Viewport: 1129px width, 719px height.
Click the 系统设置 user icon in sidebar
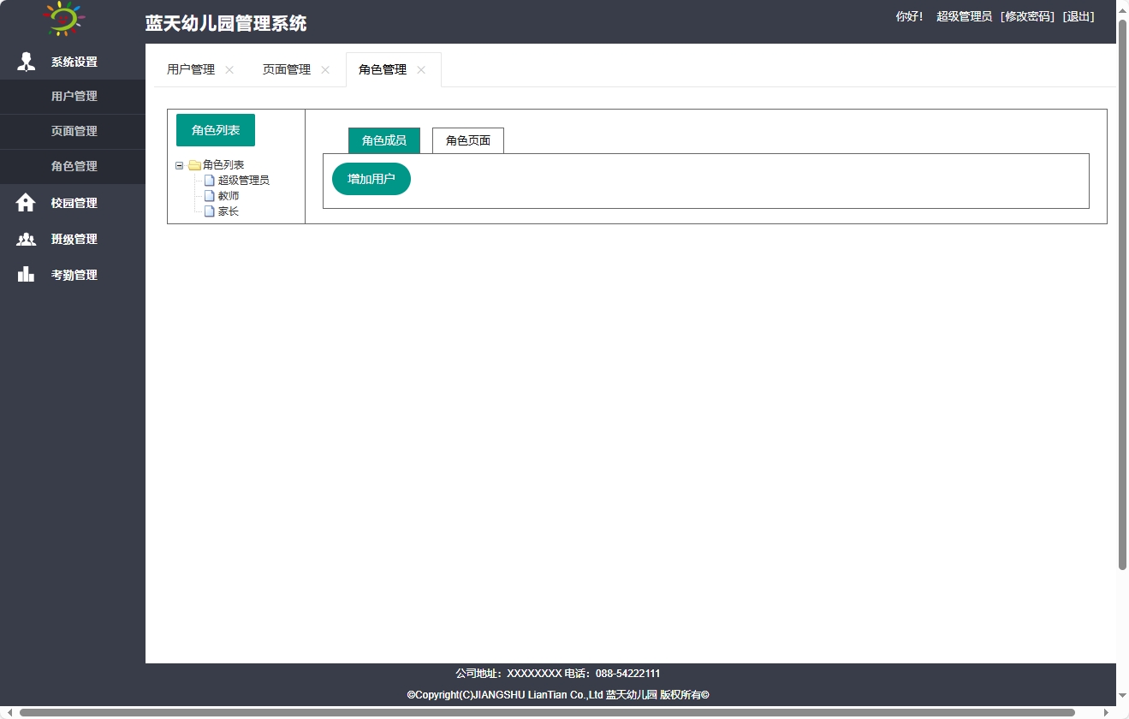[26, 61]
